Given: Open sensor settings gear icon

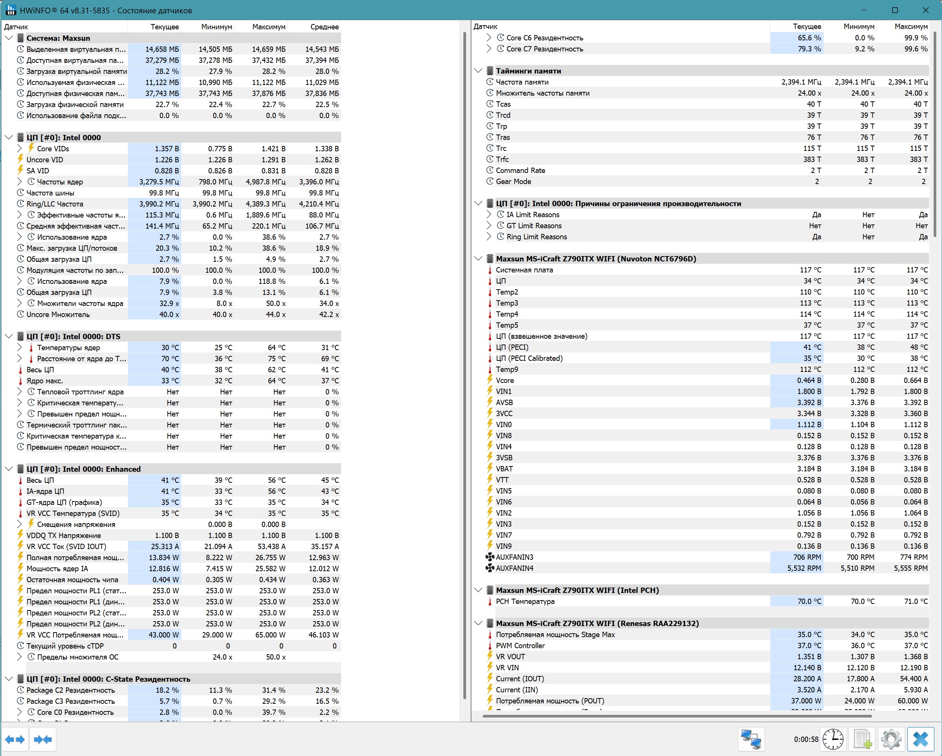Looking at the screenshot, I should pos(891,739).
